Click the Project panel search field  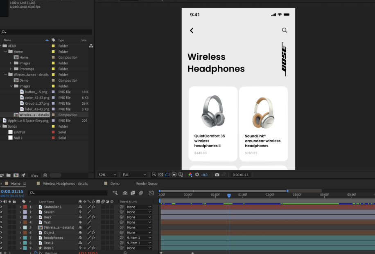(46, 32)
